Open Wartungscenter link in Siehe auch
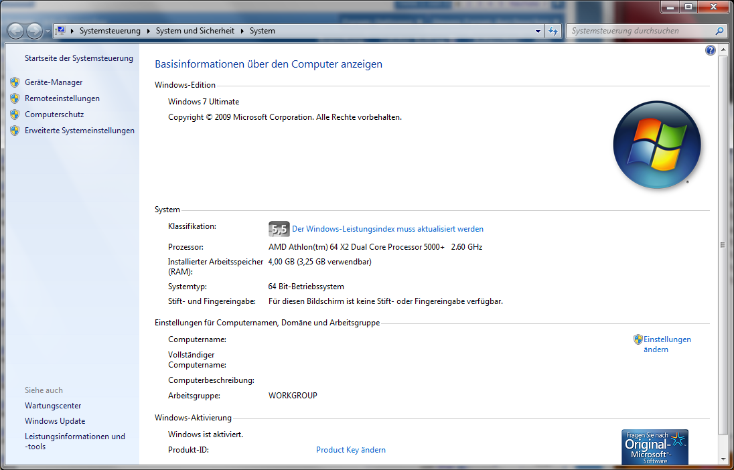 tap(53, 406)
